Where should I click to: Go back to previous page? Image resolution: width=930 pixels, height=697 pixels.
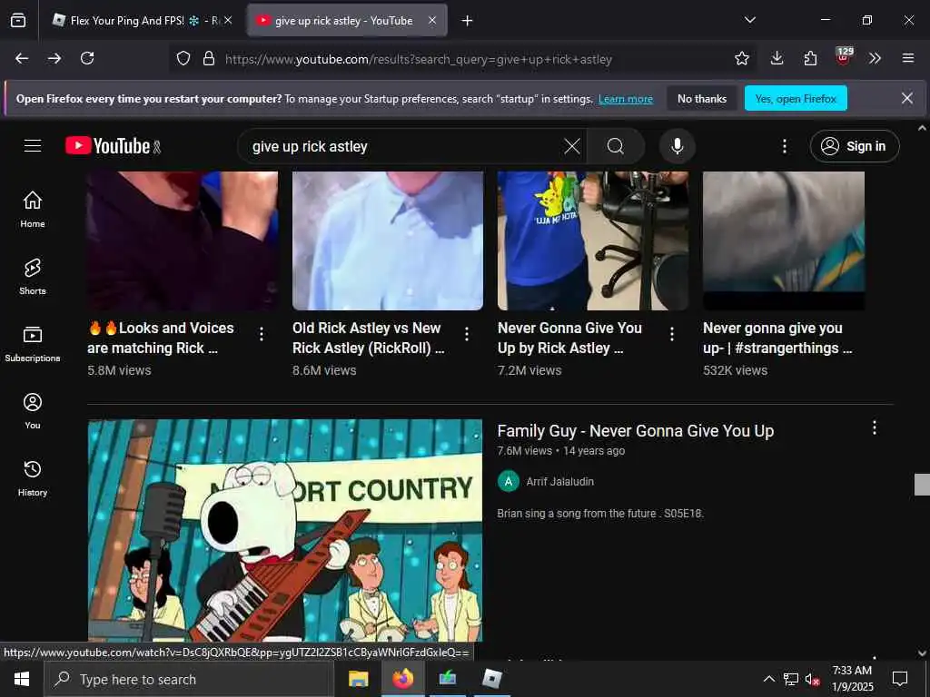[22, 58]
